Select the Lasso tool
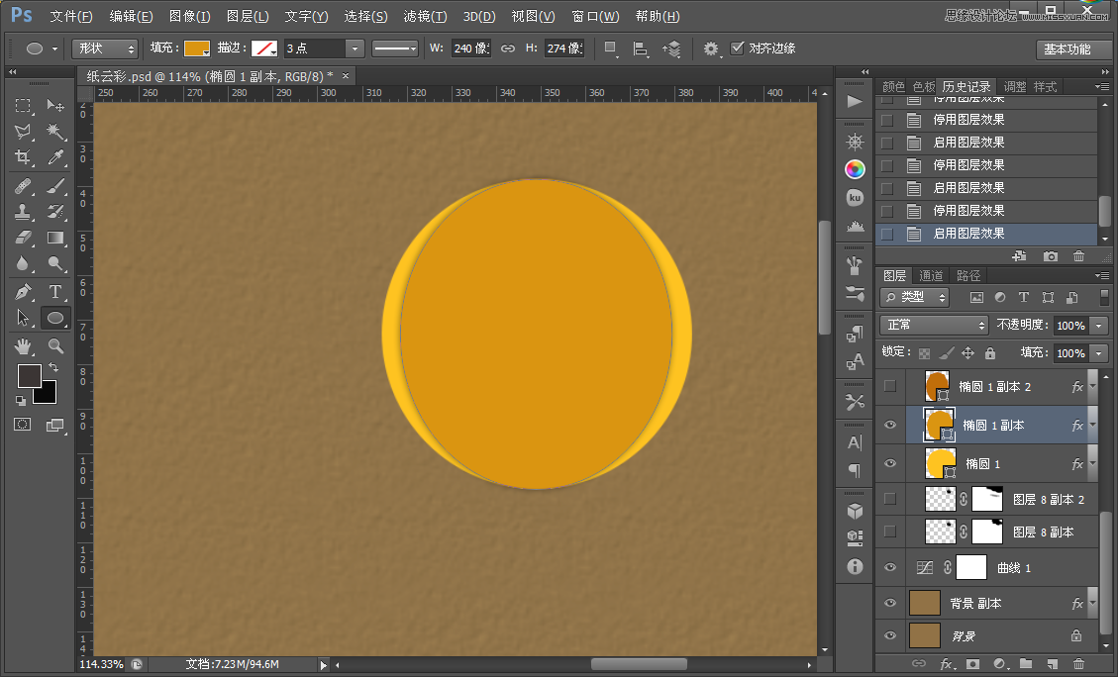The height and width of the screenshot is (677, 1118). 23,131
